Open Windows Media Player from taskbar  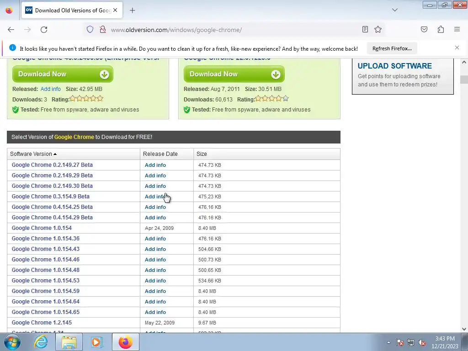[x=97, y=342]
